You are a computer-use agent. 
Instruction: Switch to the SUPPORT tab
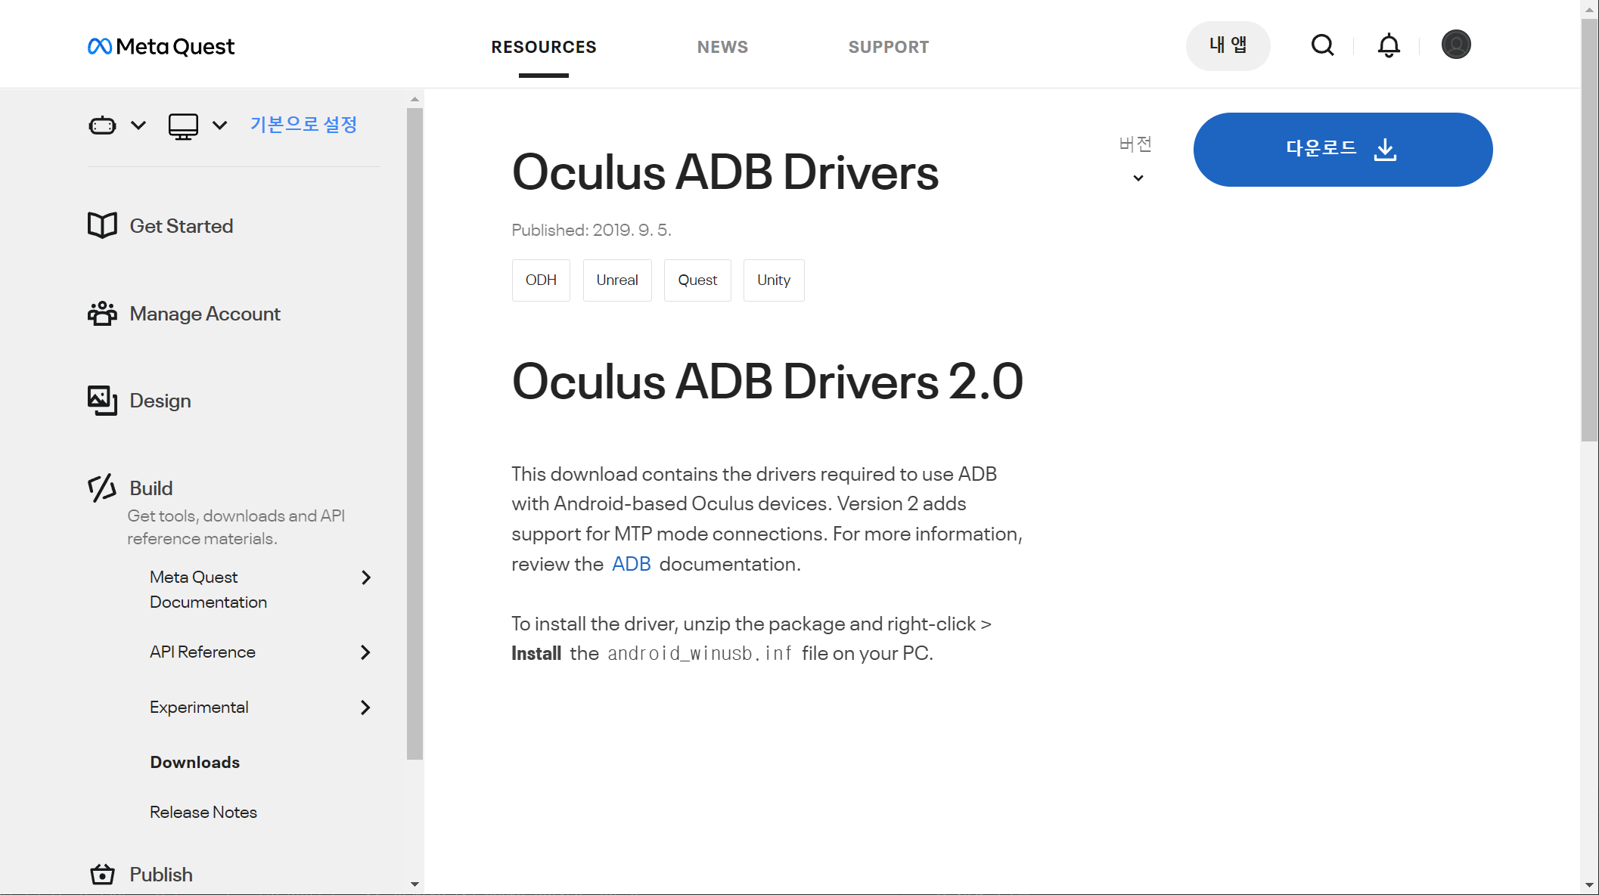(888, 47)
